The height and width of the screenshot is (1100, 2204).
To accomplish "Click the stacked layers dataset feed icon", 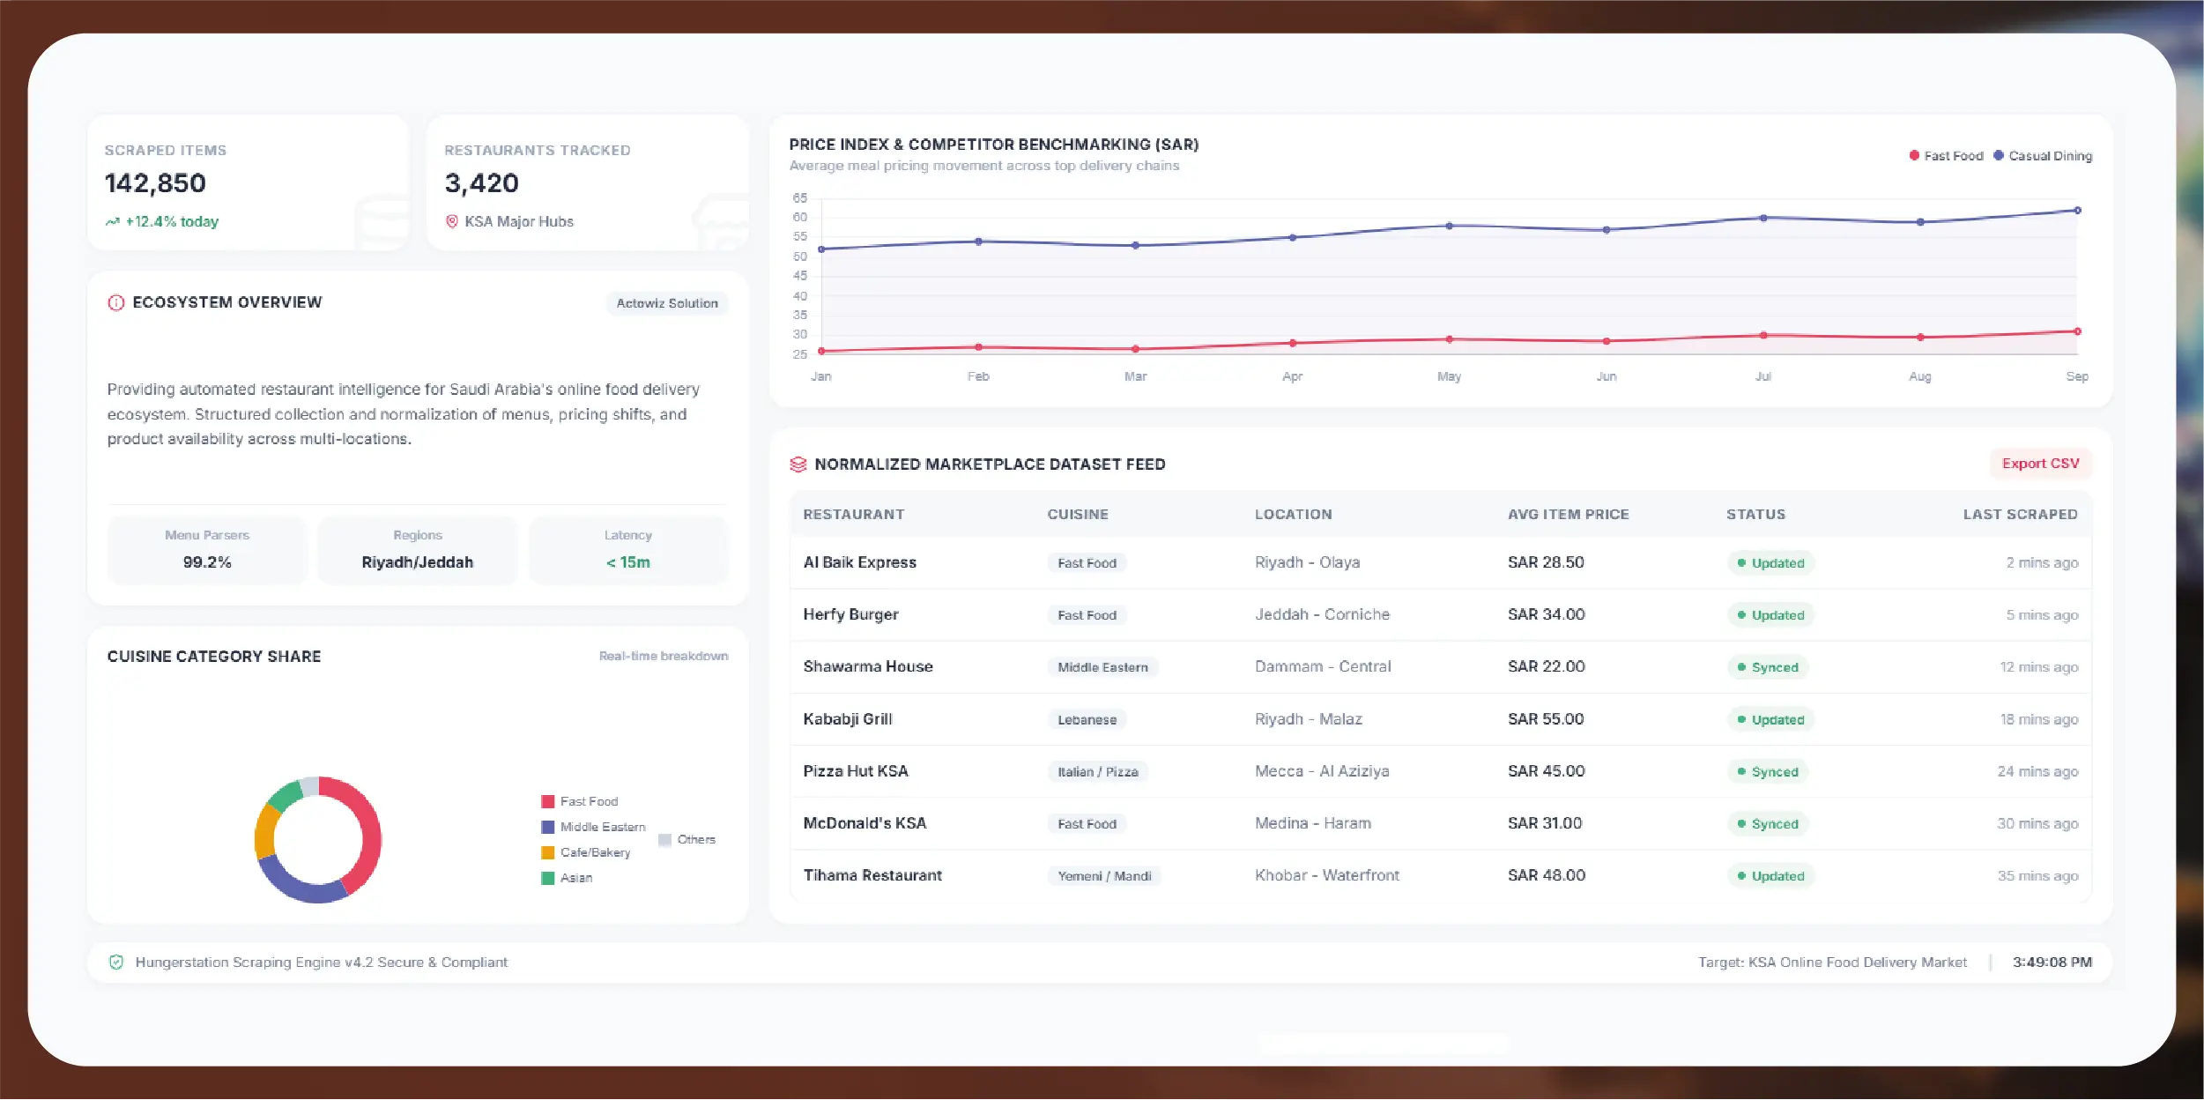I will [798, 465].
